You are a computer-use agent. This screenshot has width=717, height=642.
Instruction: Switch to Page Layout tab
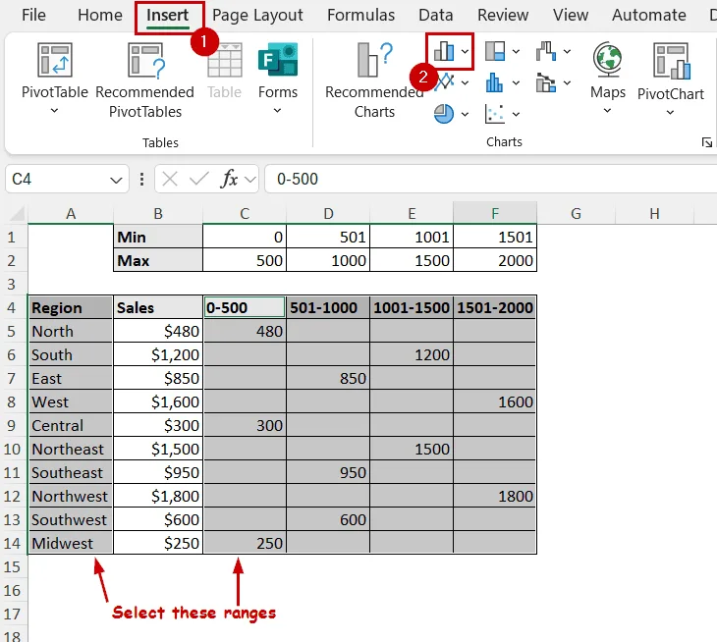coord(257,15)
